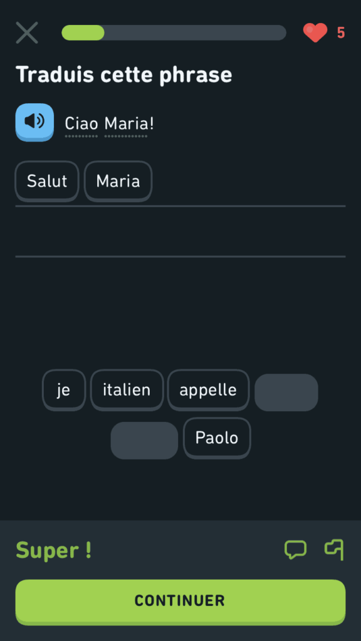Play the audio for Ciao Maria
The image size is (361, 641).
point(34,122)
